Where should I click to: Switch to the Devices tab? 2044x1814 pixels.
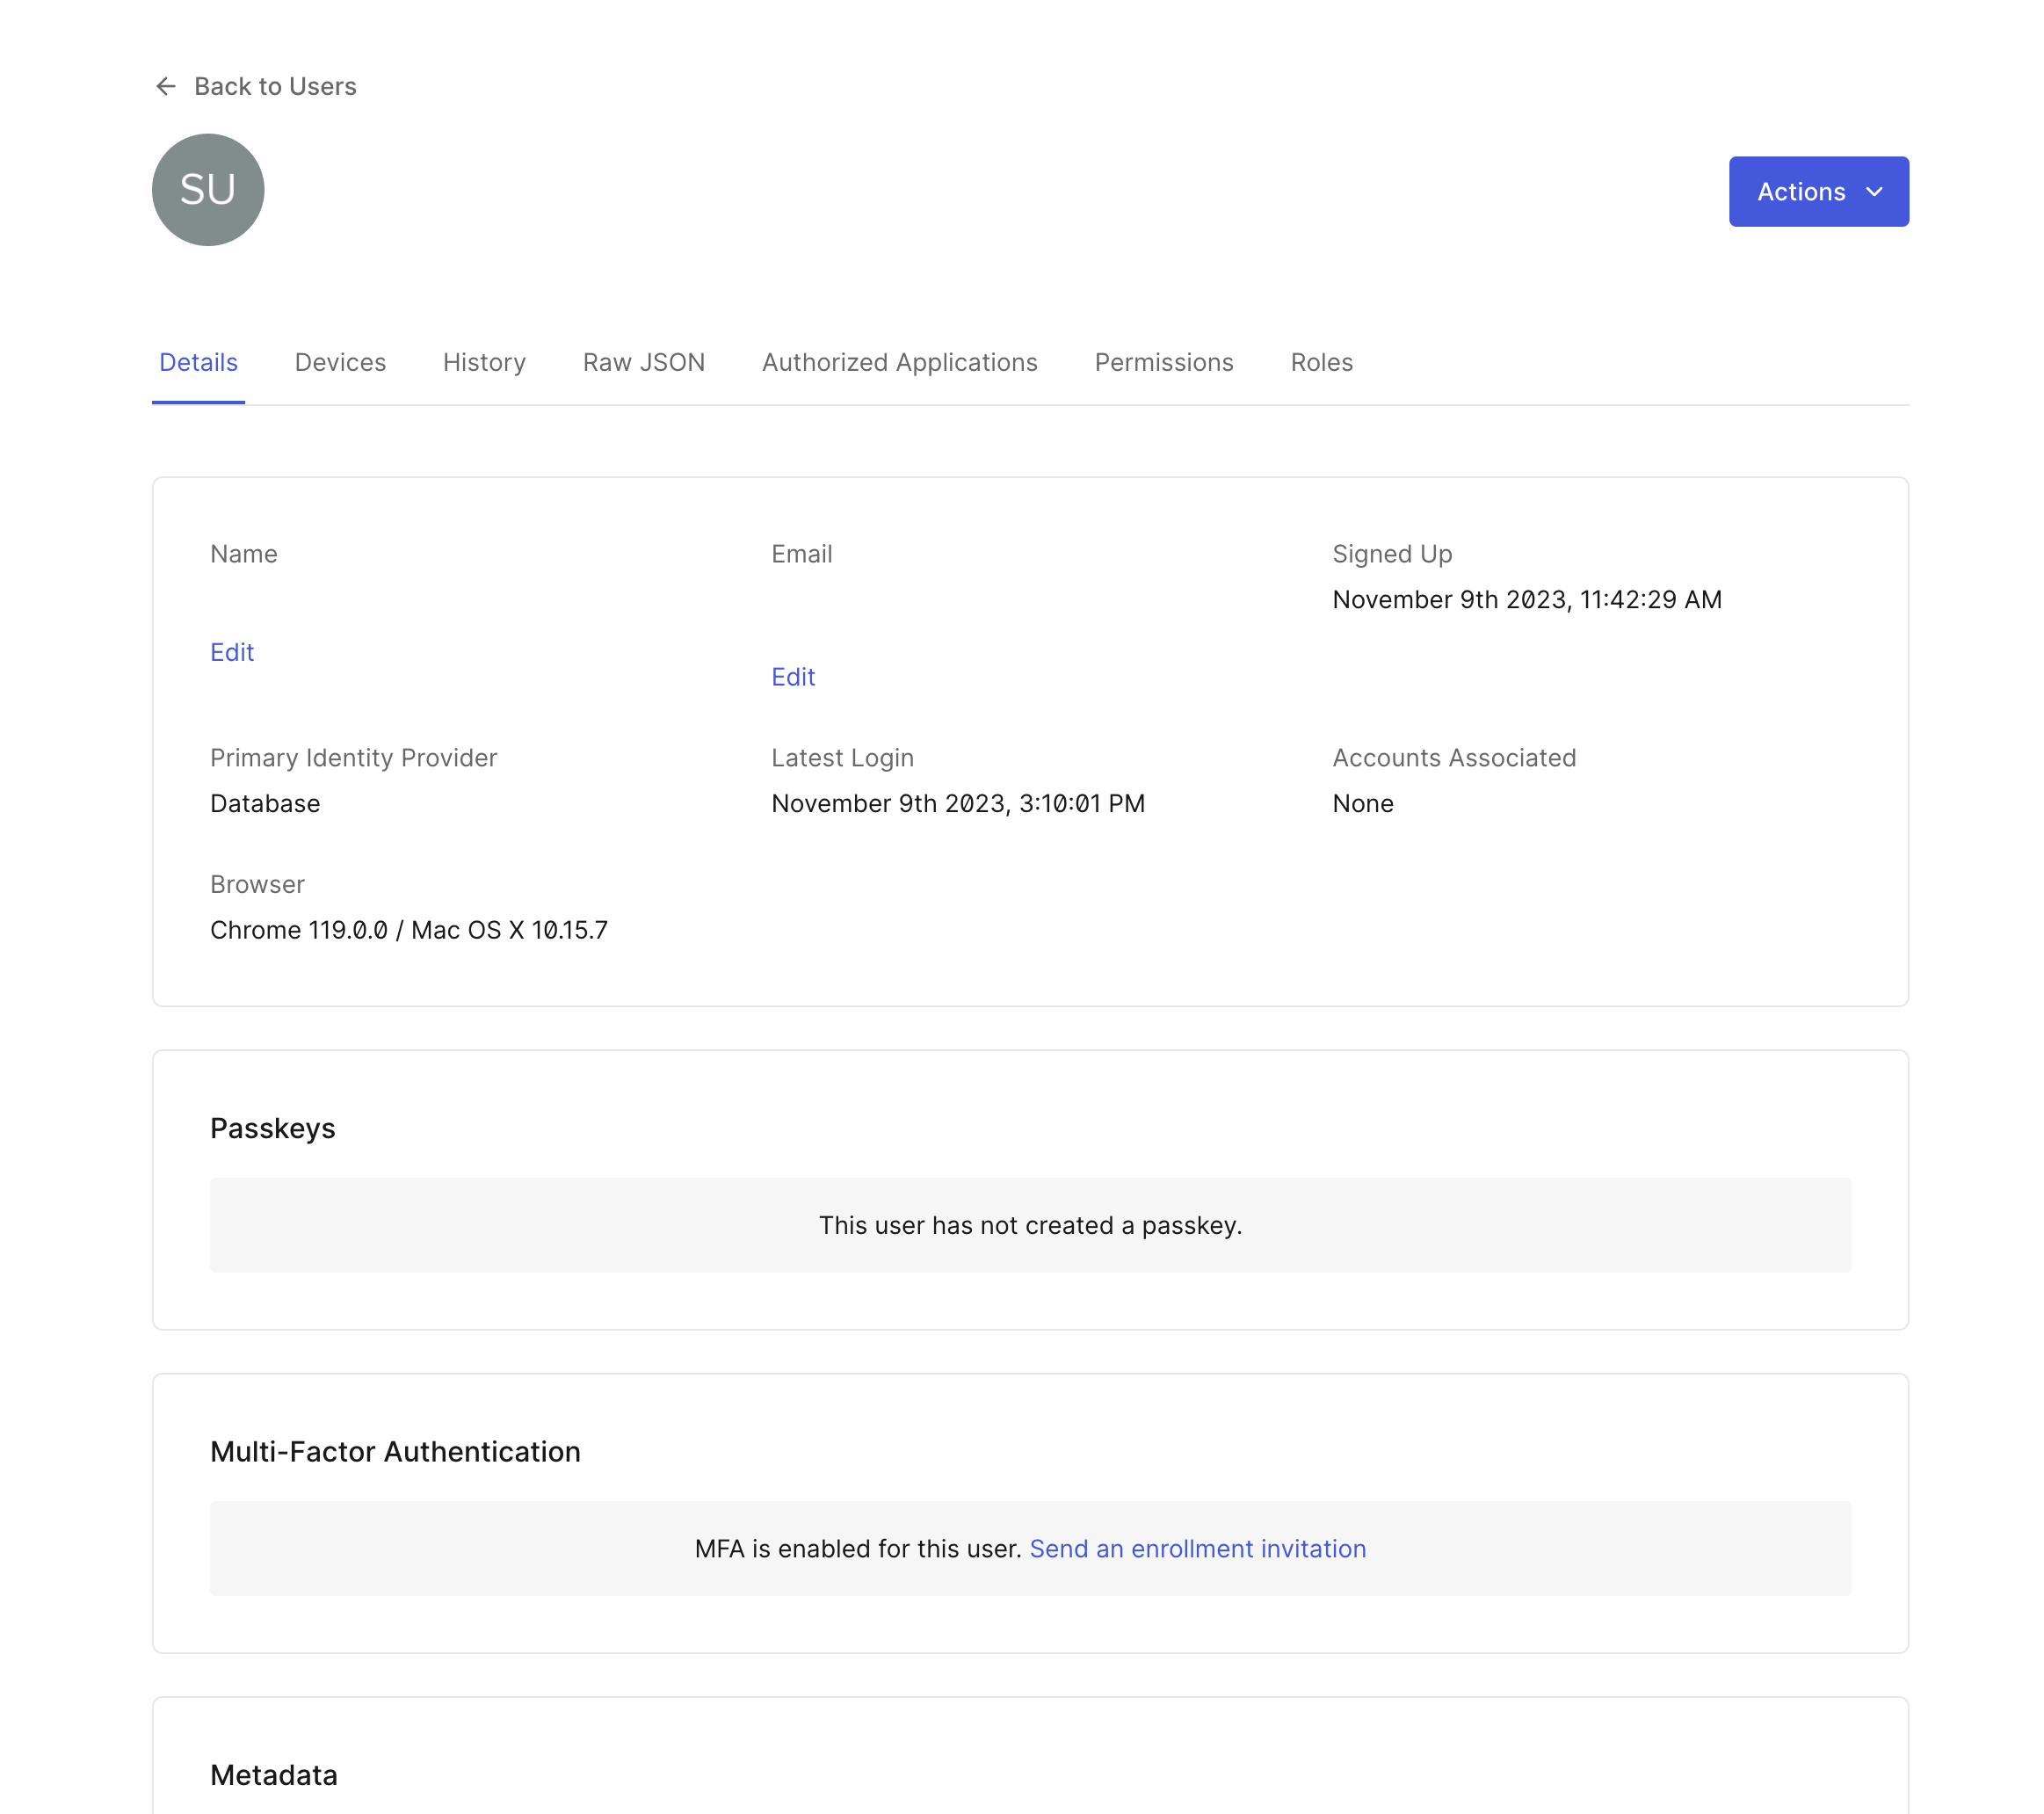[340, 362]
